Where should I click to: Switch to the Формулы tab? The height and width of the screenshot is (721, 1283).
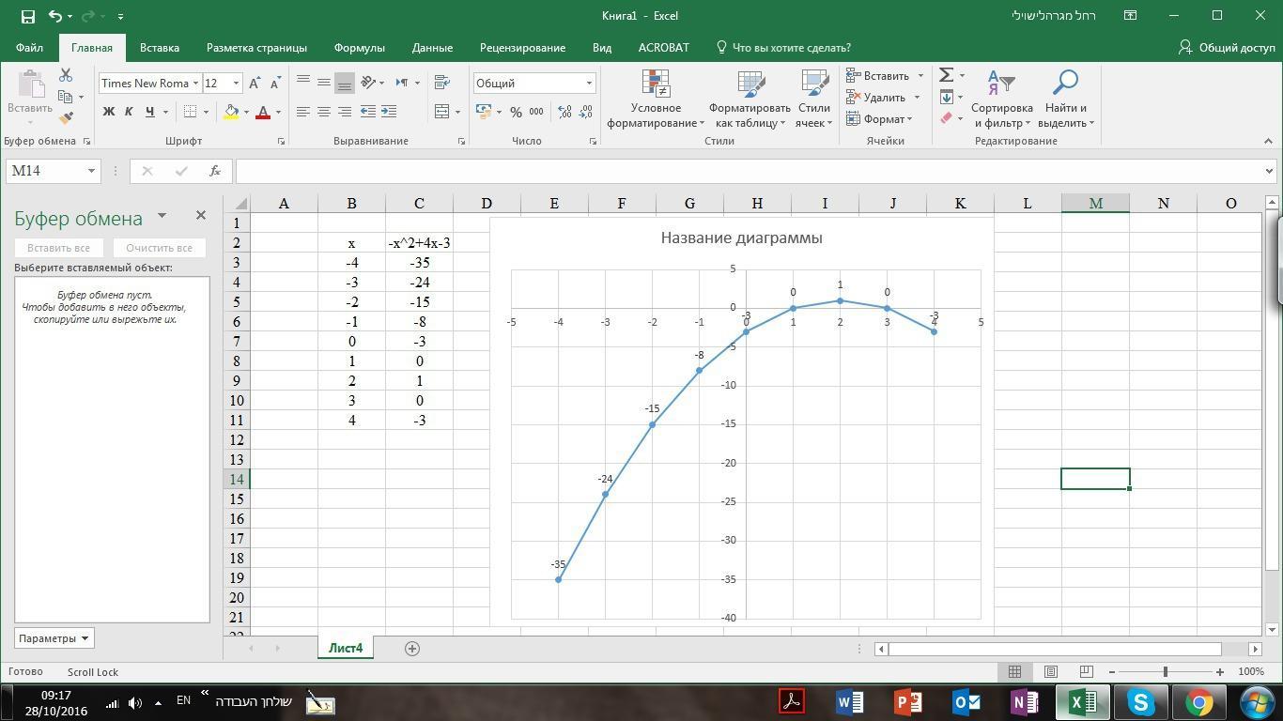click(x=359, y=48)
